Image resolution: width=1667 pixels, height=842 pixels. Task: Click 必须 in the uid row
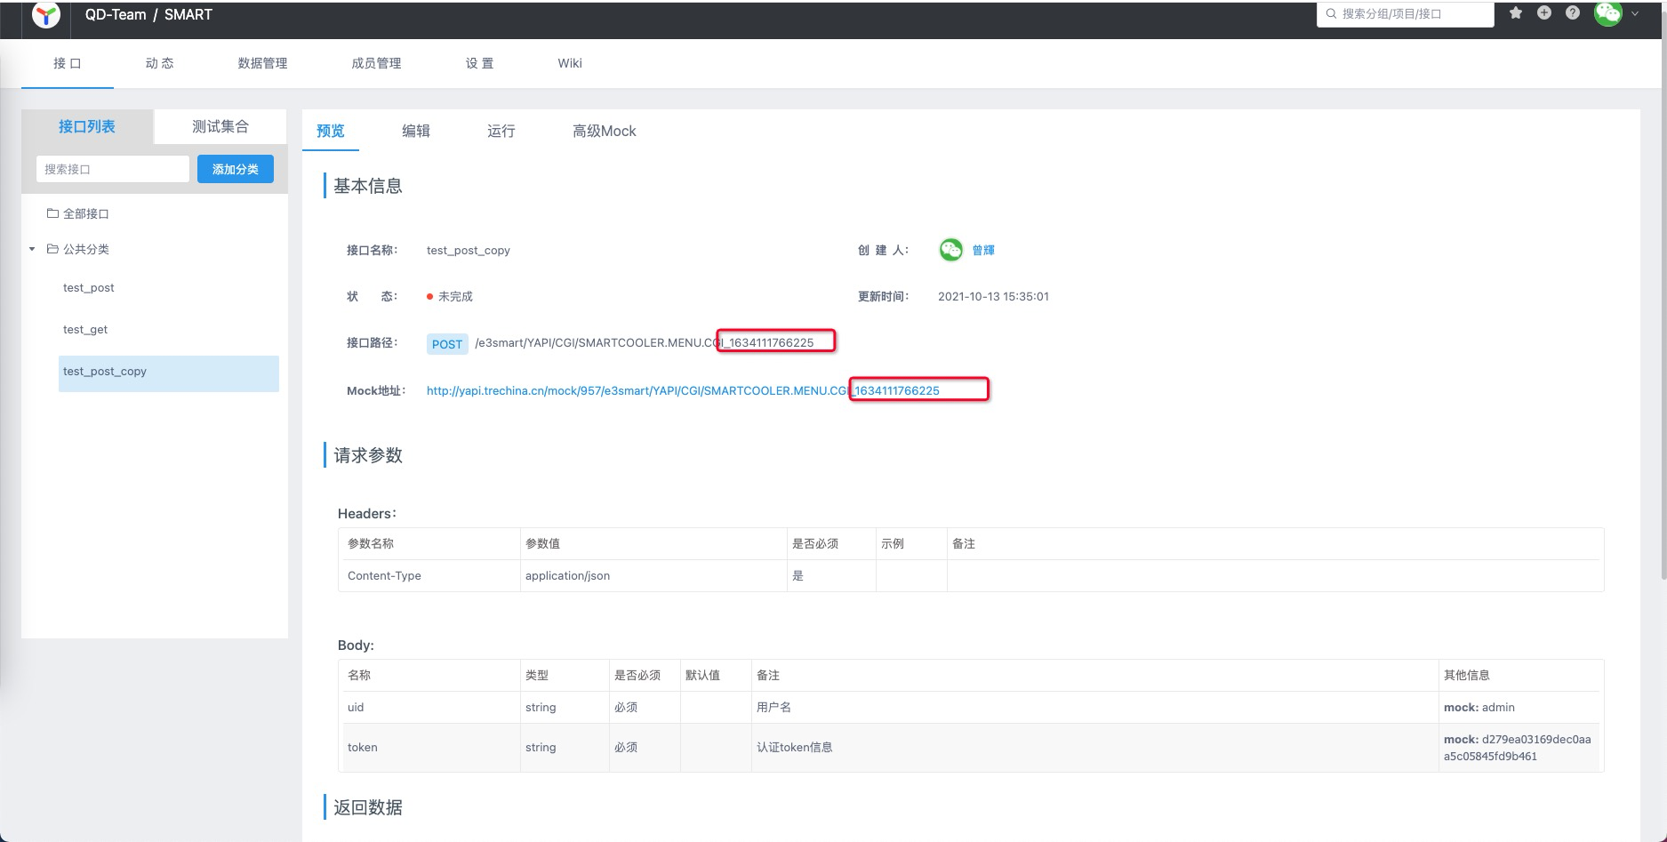[x=626, y=708]
